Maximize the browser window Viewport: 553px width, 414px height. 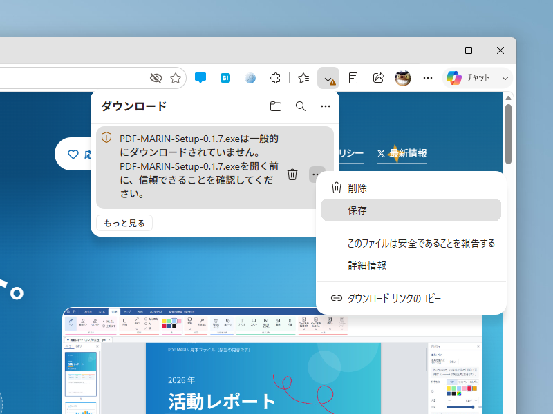click(469, 50)
